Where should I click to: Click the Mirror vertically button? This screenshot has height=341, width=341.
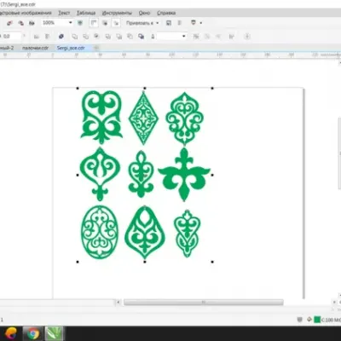[48, 37]
